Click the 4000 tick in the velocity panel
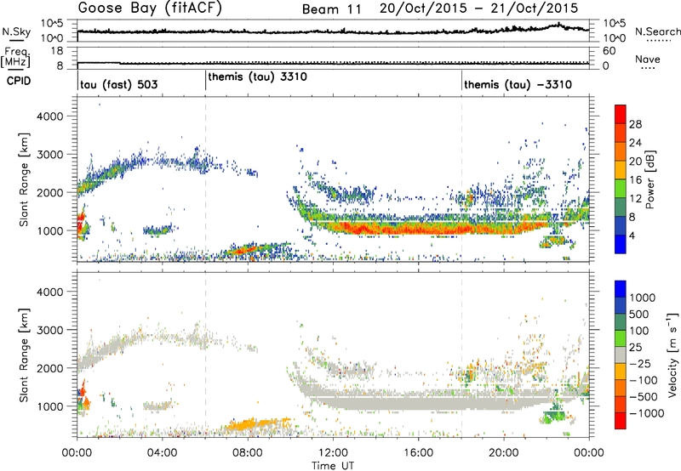Image resolution: width=681 pixels, height=471 pixels. coord(50,292)
